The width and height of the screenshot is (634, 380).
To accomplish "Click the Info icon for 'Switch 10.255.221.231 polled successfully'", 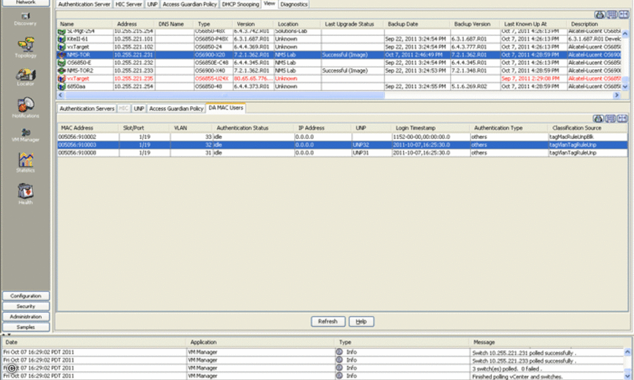I will (339, 352).
